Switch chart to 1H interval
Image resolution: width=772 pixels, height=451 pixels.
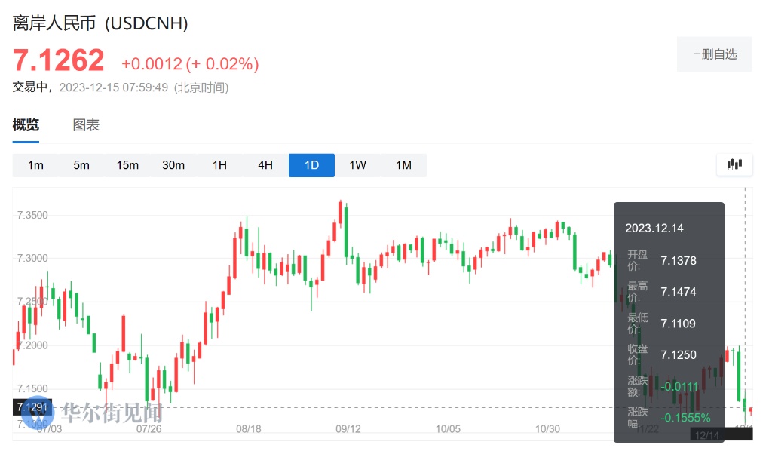click(219, 165)
